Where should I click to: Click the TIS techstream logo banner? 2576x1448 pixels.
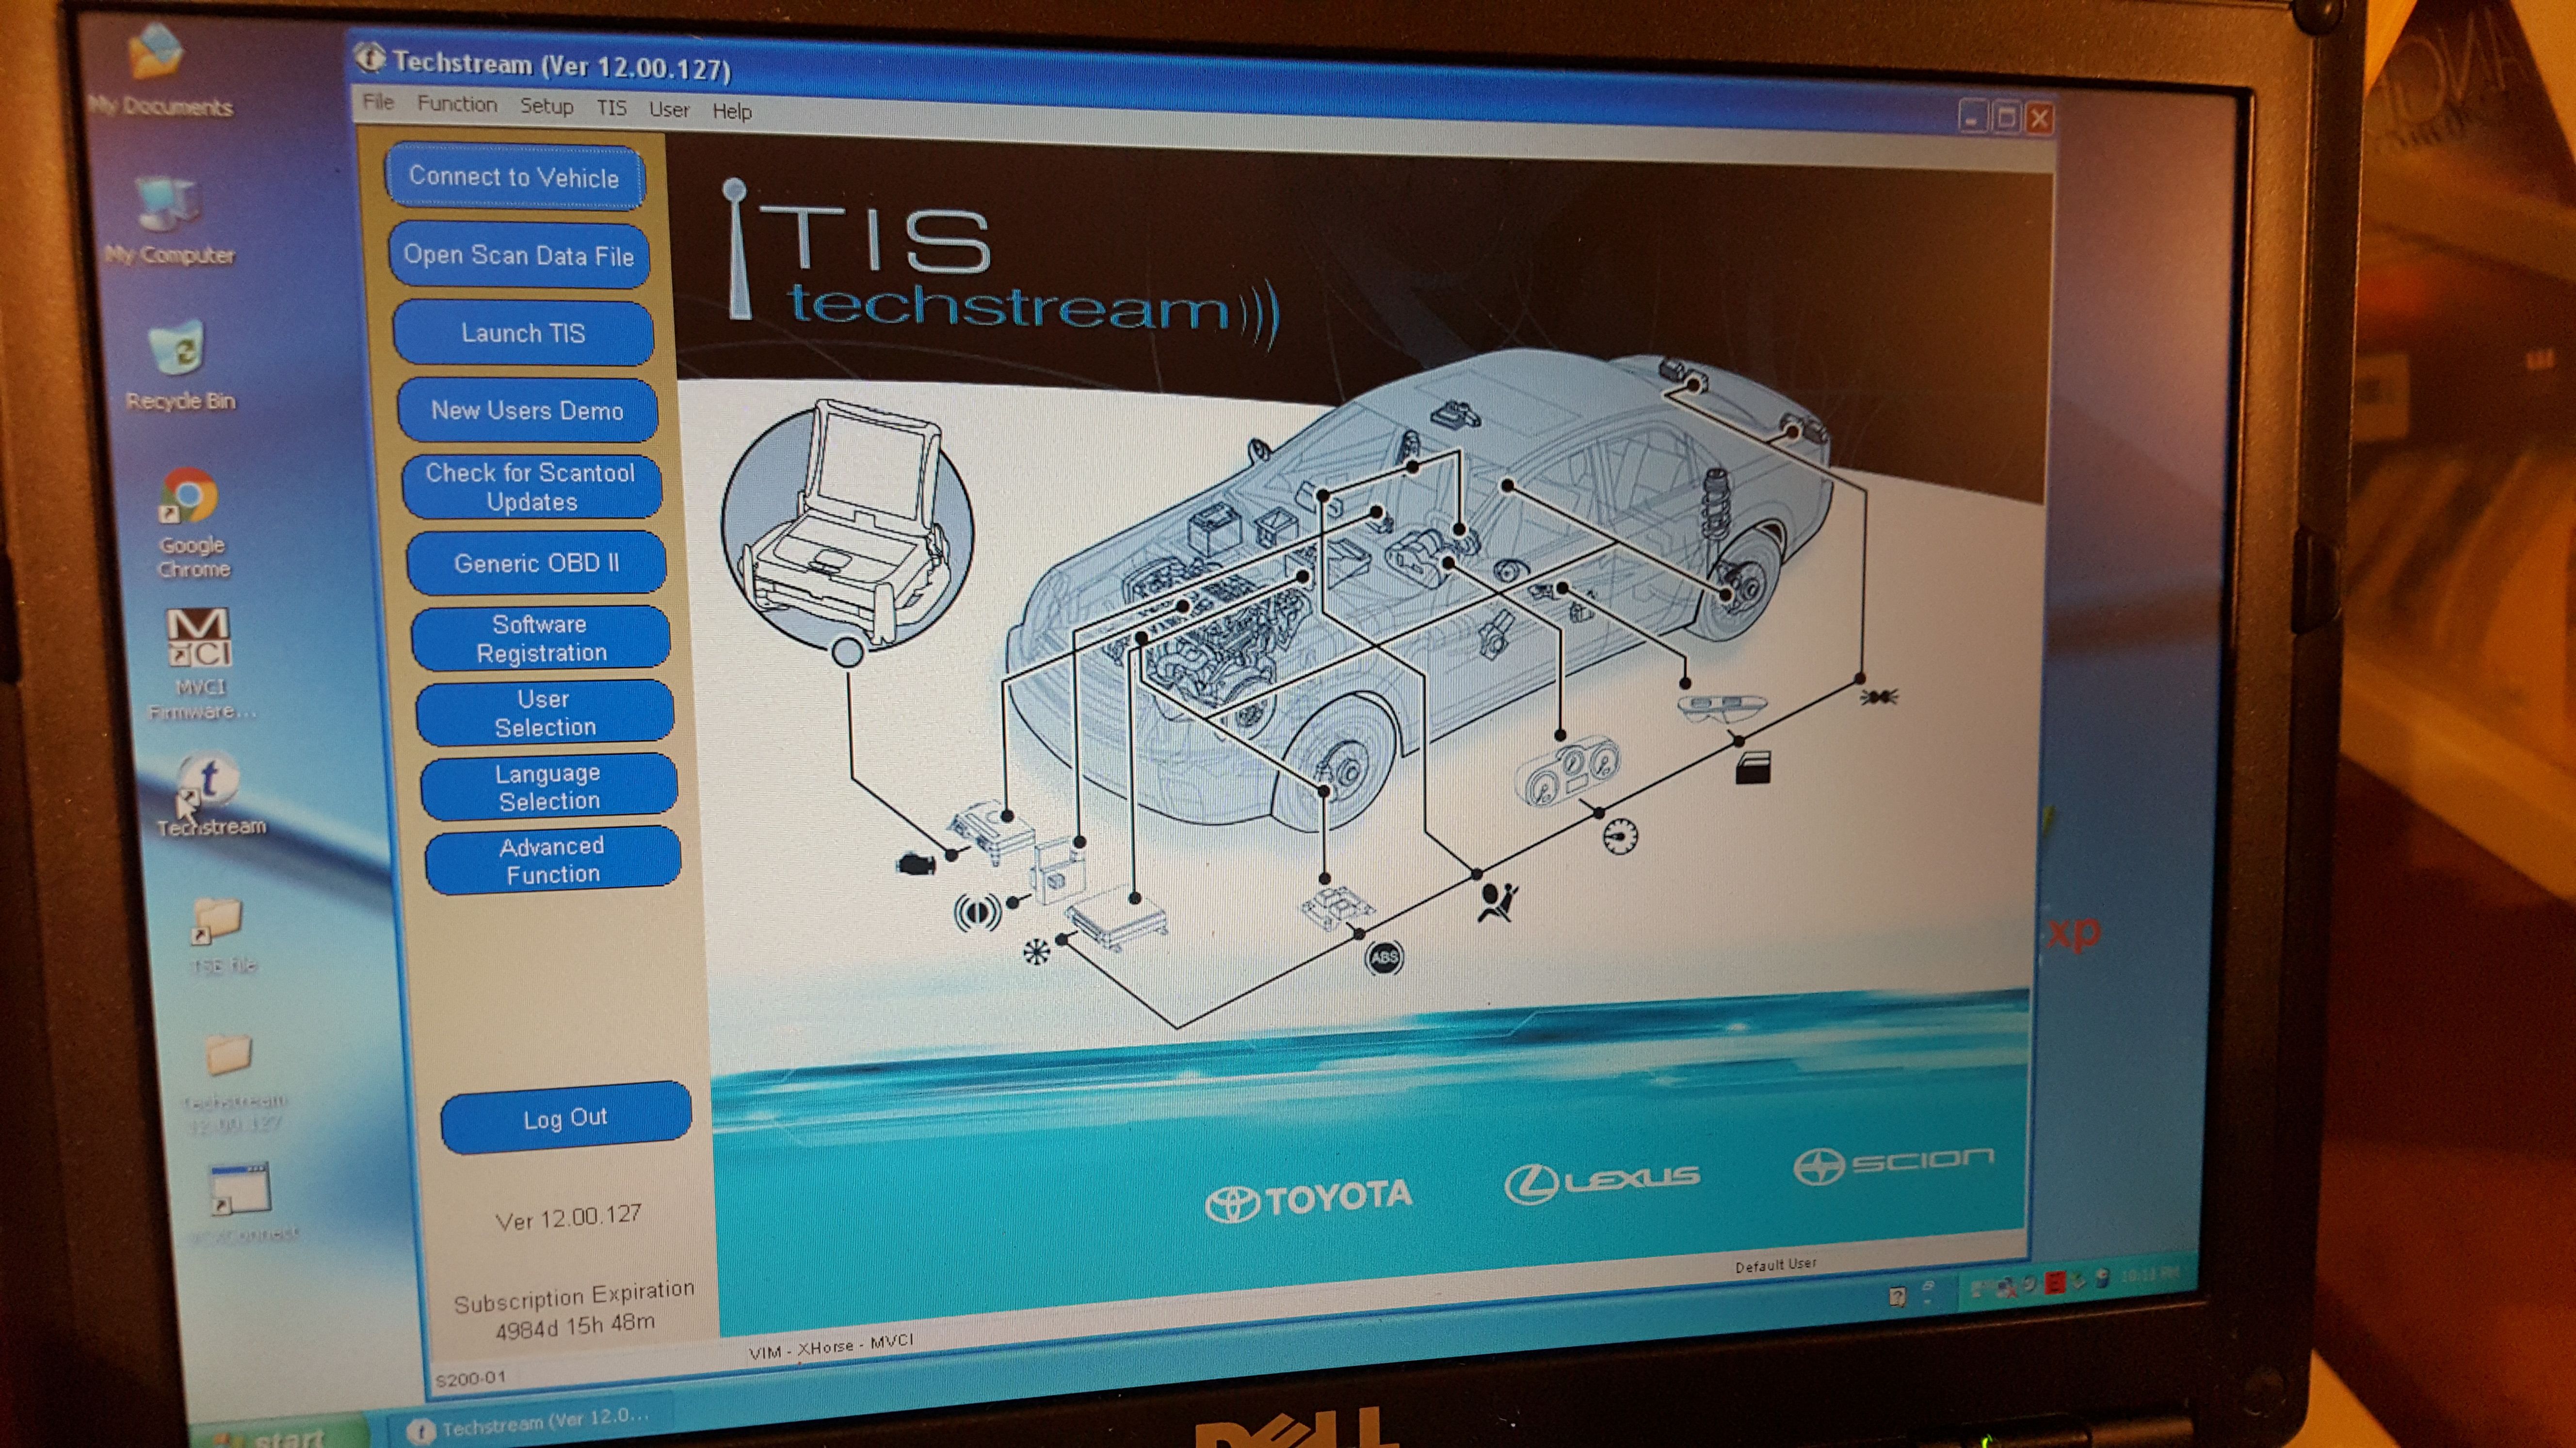1000,263
